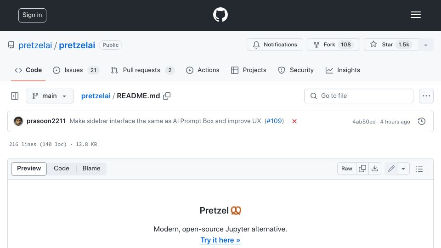
Task: Go to the Actions tab
Action: (203, 70)
